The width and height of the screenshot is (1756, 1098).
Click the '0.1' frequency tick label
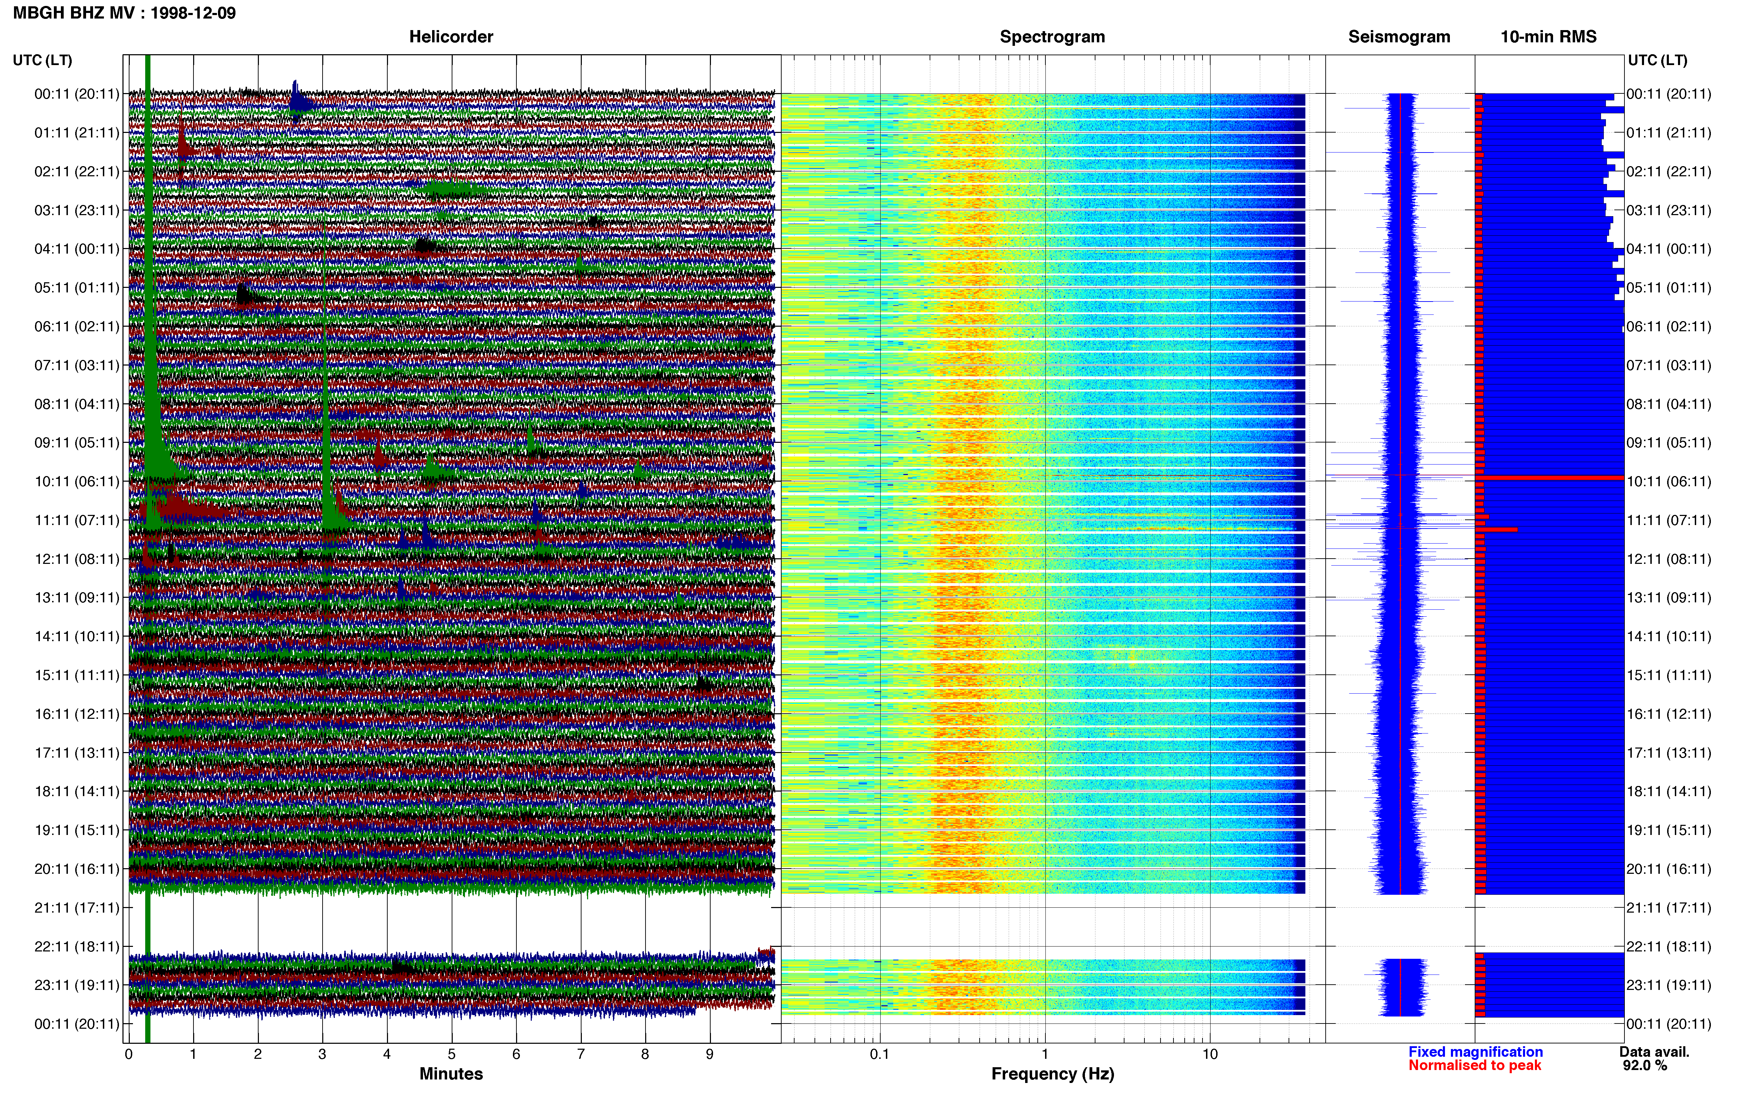pos(880,1054)
